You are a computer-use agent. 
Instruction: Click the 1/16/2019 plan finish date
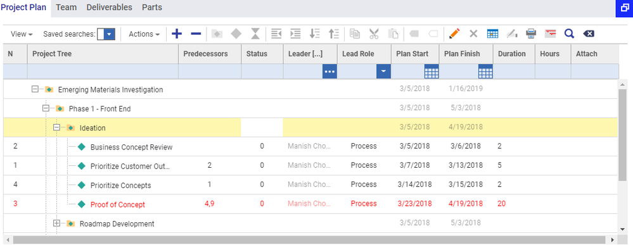click(x=466, y=89)
